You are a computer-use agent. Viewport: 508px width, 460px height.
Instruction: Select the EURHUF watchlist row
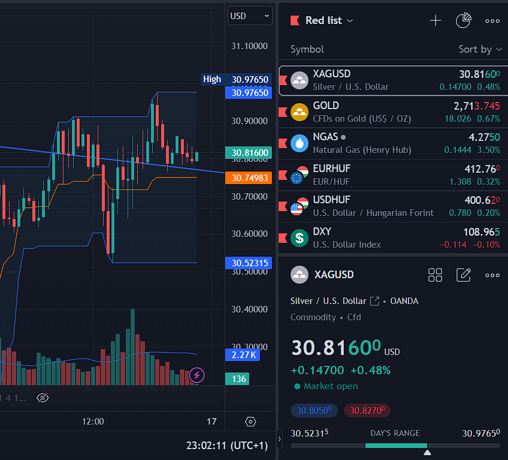pos(393,175)
